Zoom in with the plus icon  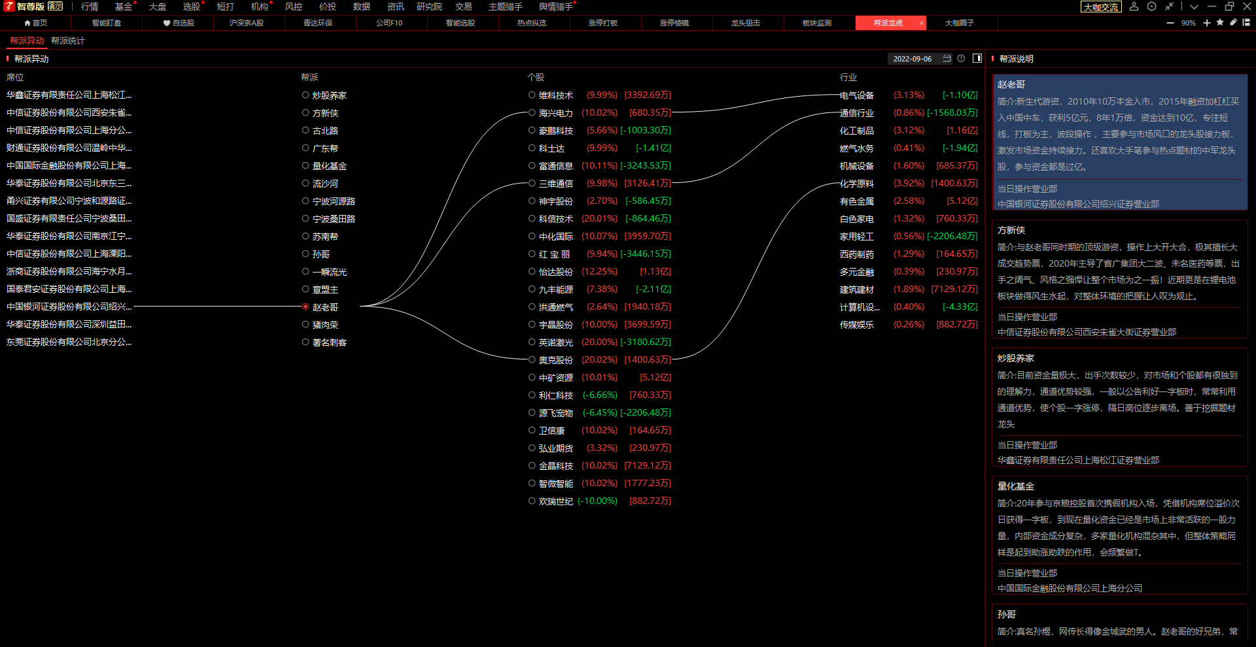[1207, 23]
